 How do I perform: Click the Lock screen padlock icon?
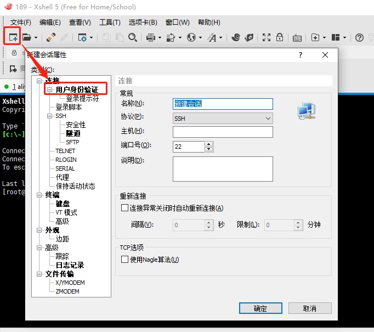(280, 37)
